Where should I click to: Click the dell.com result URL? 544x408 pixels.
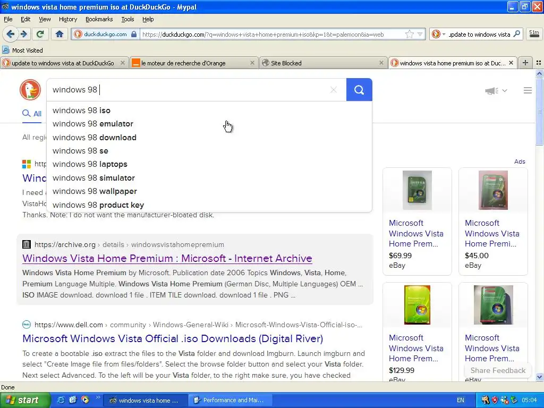(x=198, y=325)
